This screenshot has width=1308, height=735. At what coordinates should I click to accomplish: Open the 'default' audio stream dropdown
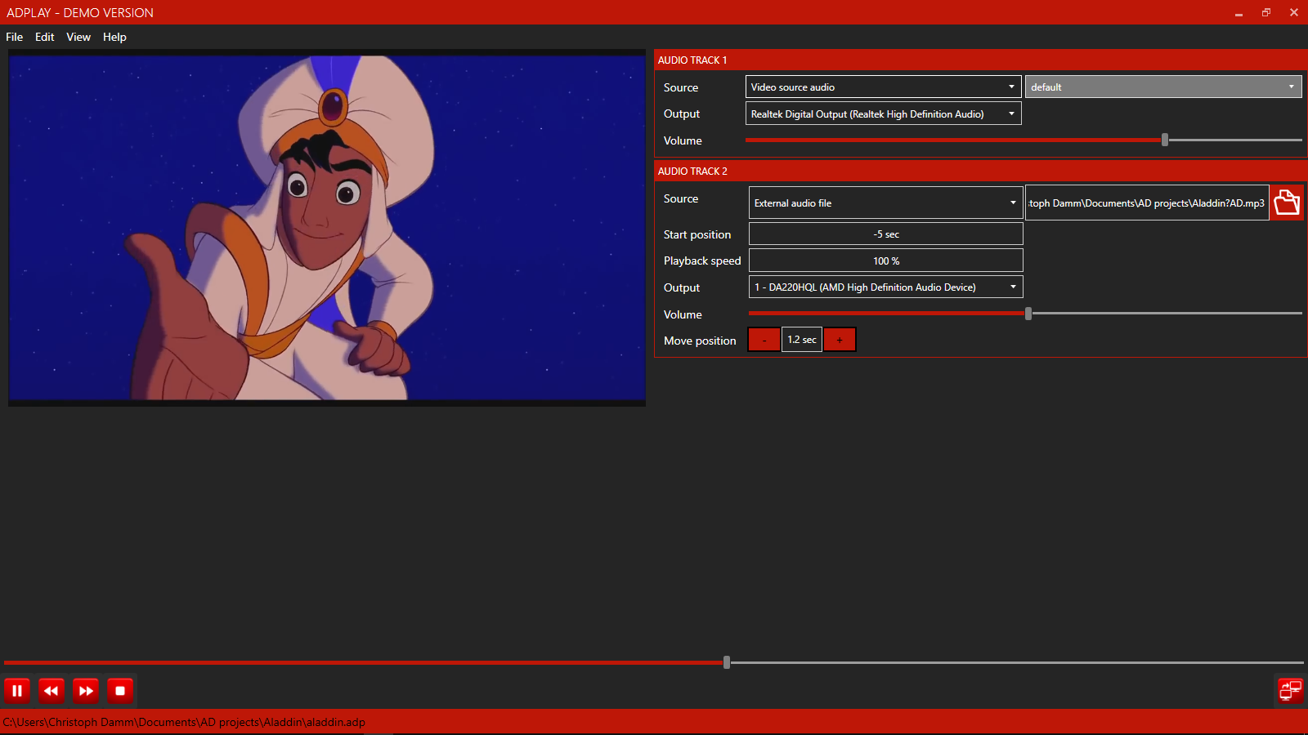click(x=1163, y=87)
